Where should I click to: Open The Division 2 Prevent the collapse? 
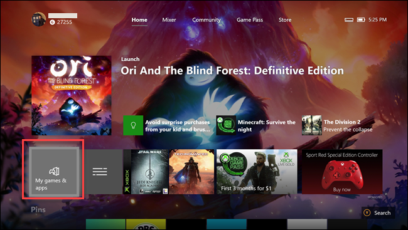coord(348,126)
